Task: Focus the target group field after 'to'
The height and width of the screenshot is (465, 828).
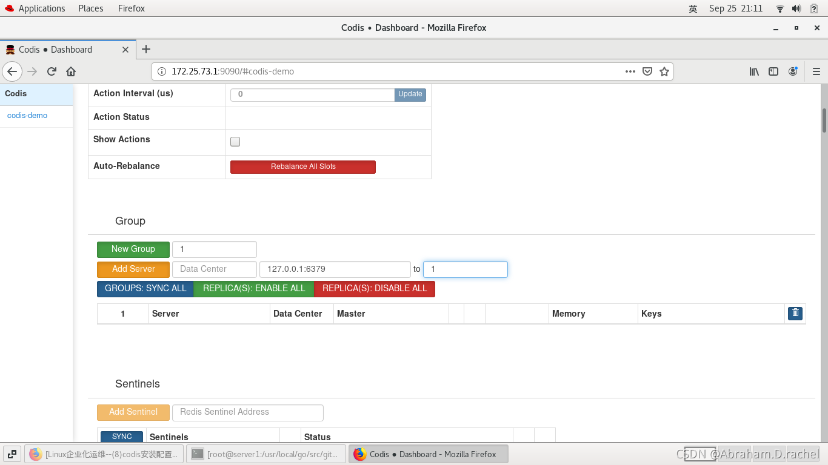Action: coord(466,269)
